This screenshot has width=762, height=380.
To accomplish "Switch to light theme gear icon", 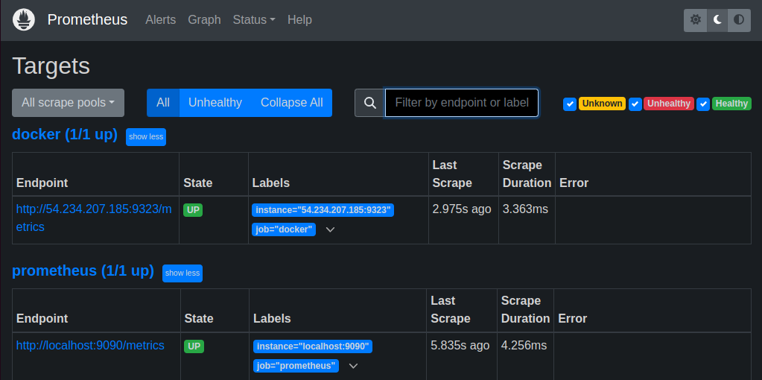I will pyautogui.click(x=696, y=20).
